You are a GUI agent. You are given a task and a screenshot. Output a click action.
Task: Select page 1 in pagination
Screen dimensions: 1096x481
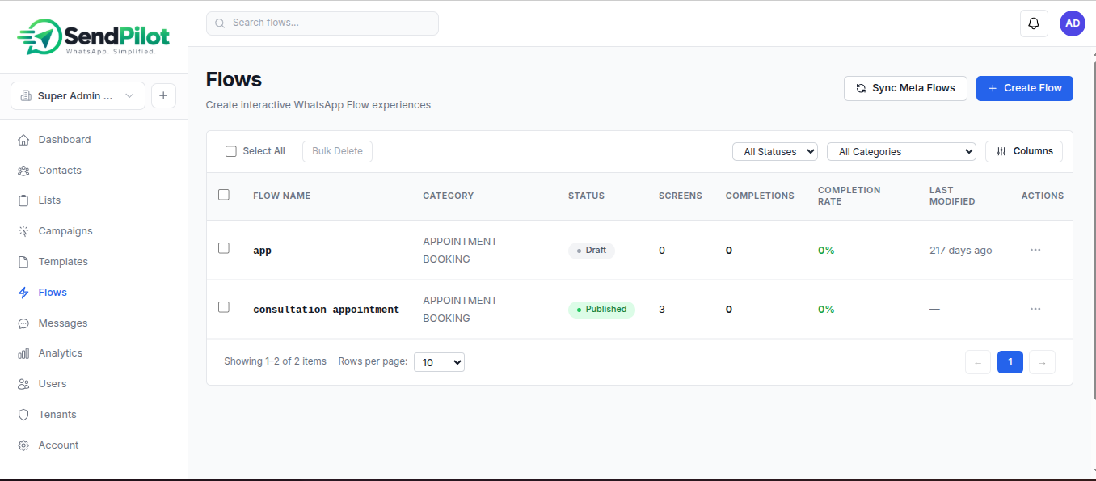[1010, 363]
